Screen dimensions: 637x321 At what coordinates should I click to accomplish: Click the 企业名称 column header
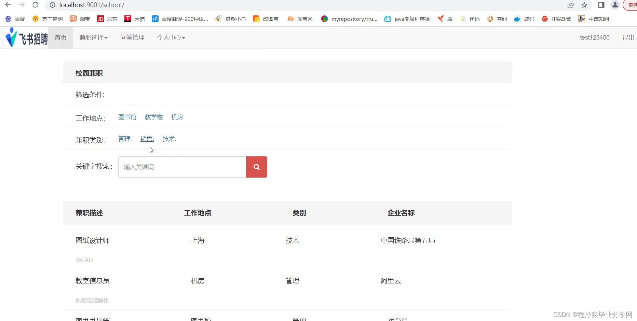(x=401, y=213)
